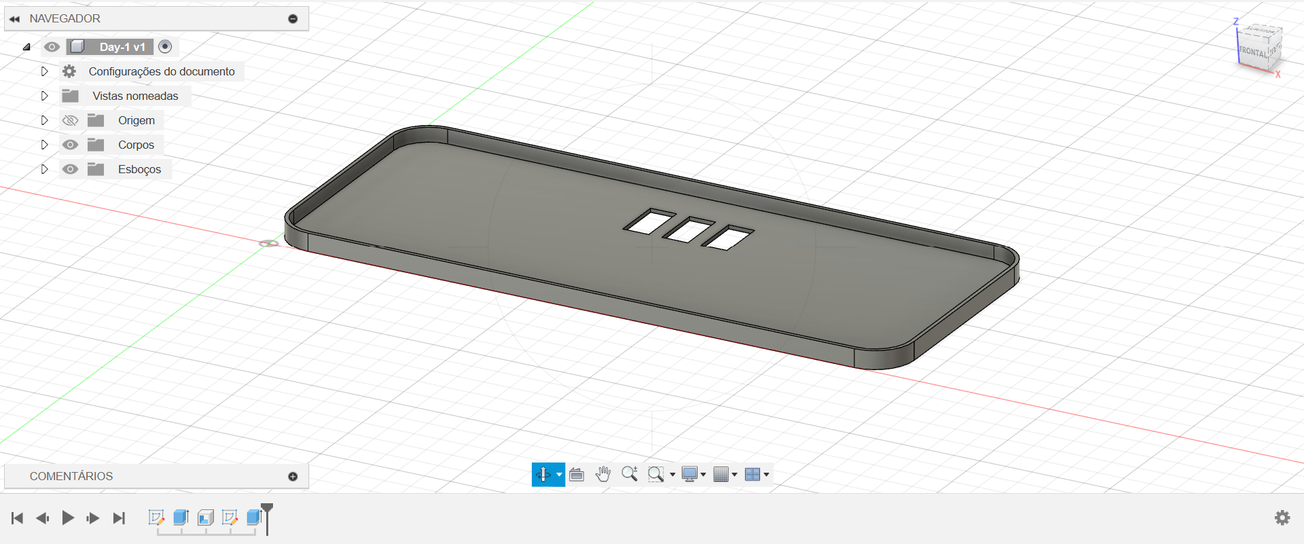Select the Orbit navigation tool
1304x544 pixels.
click(543, 475)
